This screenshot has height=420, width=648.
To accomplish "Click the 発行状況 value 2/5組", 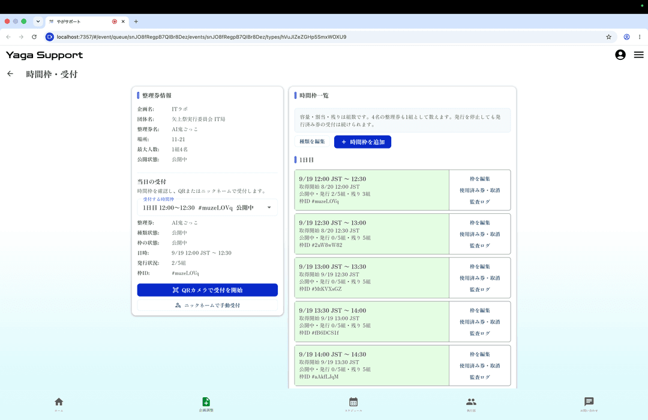I will pos(179,263).
